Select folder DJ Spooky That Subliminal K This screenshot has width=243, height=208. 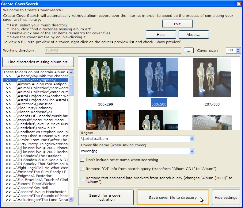36,164
